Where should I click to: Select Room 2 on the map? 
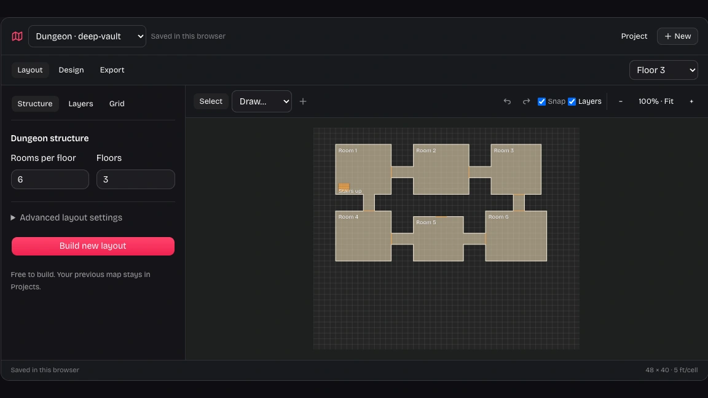tap(441, 170)
